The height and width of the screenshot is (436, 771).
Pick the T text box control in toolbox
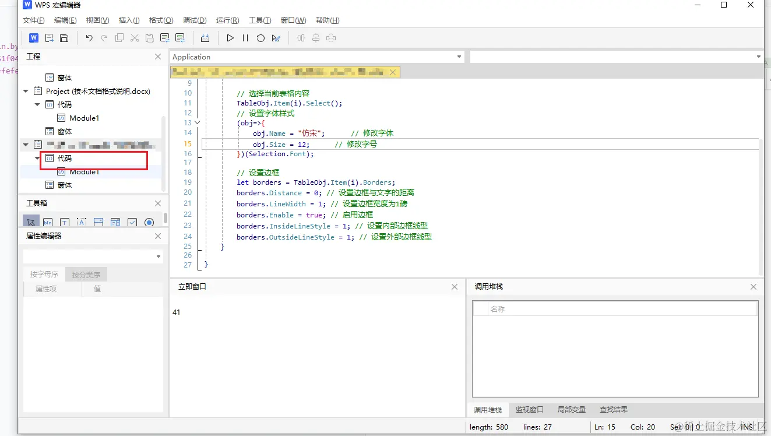65,222
